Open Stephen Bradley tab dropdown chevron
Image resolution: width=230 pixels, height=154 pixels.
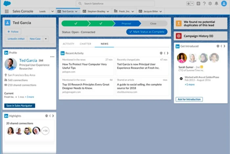(x=108, y=11)
